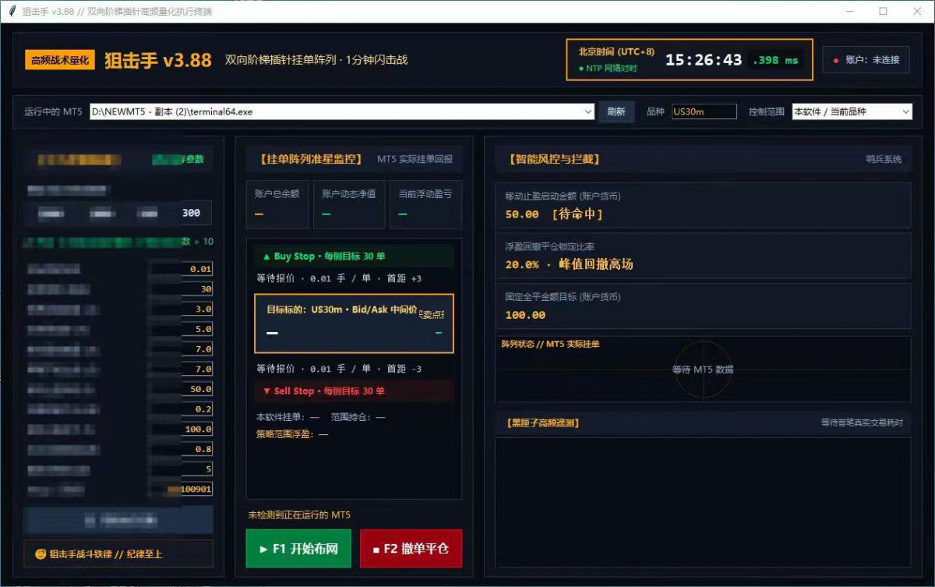Click the 100.00 固定全平金额目标 value

pos(525,315)
